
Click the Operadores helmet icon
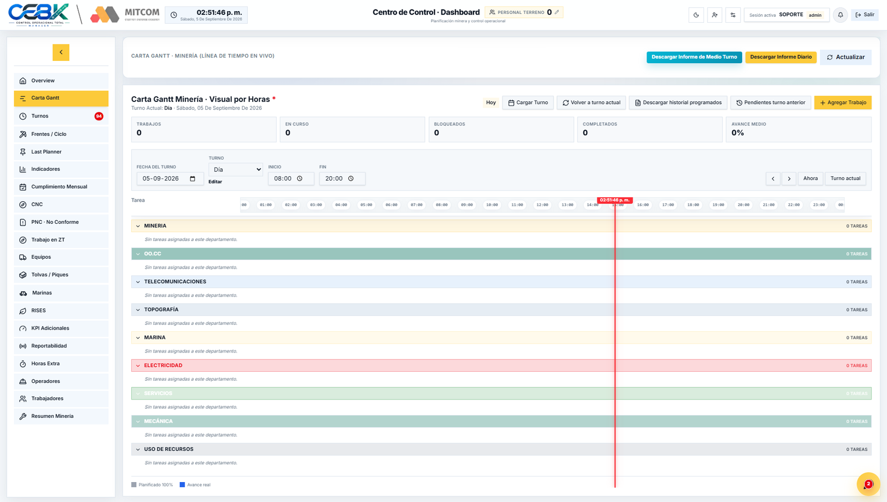[x=23, y=381]
